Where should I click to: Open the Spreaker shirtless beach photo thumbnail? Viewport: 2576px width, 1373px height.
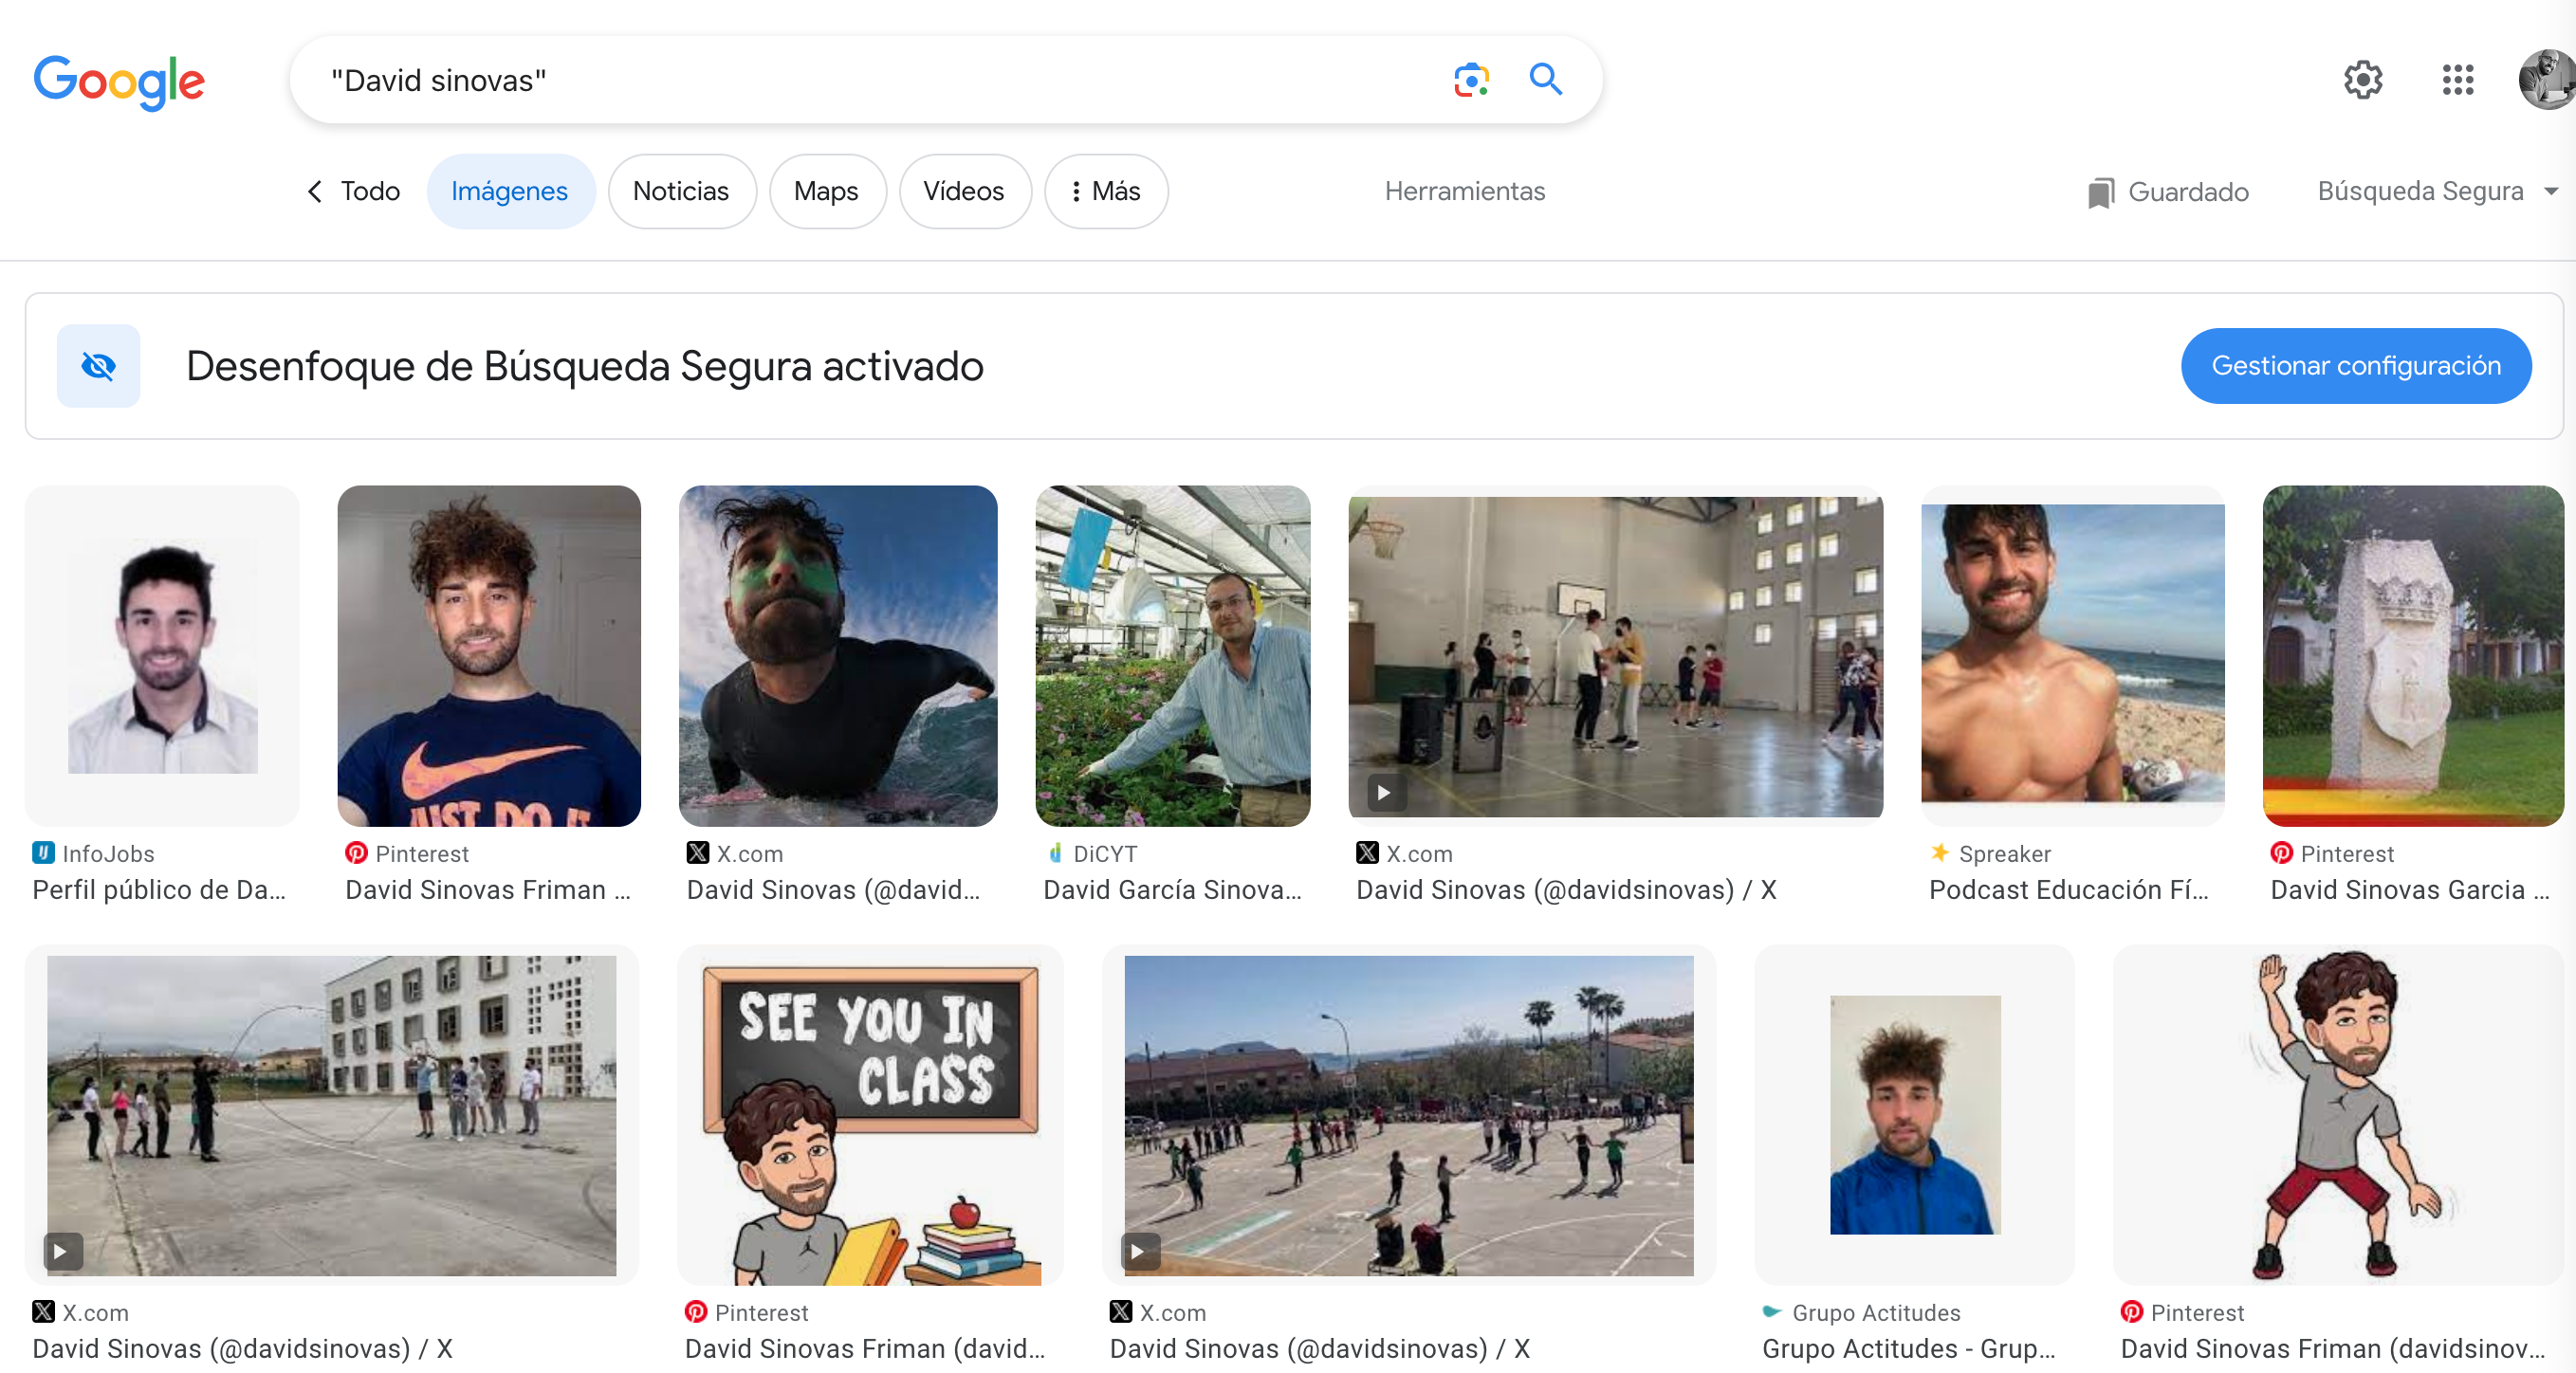click(2072, 656)
